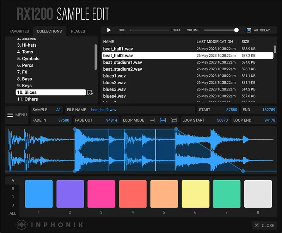Viewport: 282px width, 233px height.
Task: Click the Inphonik logo
Action: [49, 225]
